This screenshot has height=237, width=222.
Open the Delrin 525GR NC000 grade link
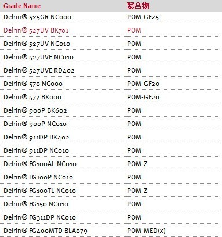37,17
